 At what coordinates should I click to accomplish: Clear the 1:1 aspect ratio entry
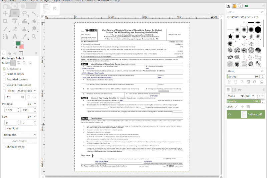[22, 97]
